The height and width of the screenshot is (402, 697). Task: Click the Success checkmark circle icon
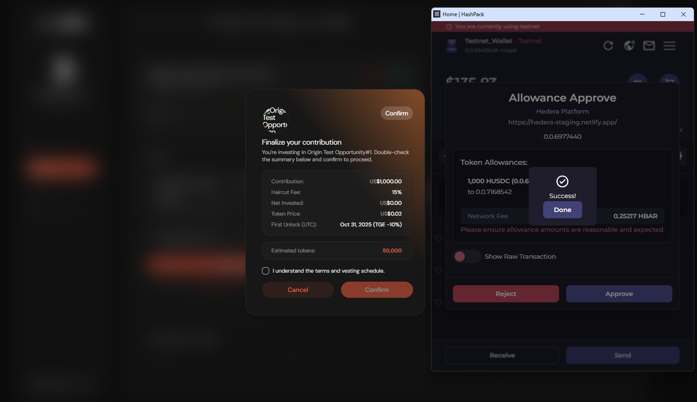pos(562,181)
